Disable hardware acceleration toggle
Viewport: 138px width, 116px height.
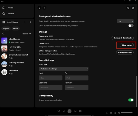click(x=131, y=100)
